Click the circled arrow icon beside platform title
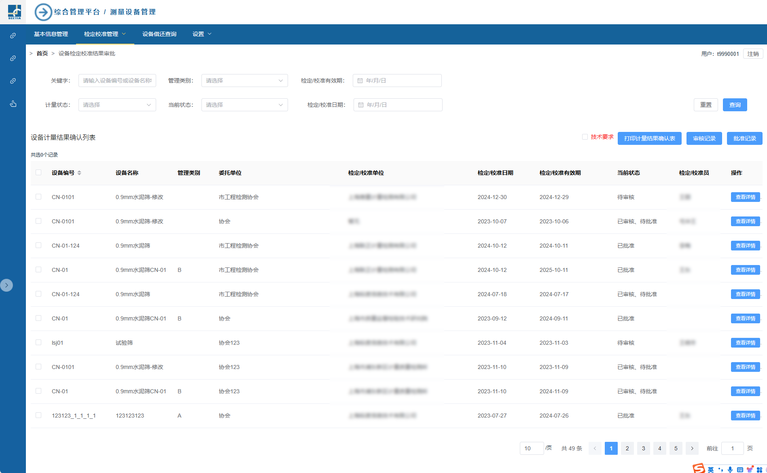The image size is (767, 473). [43, 12]
